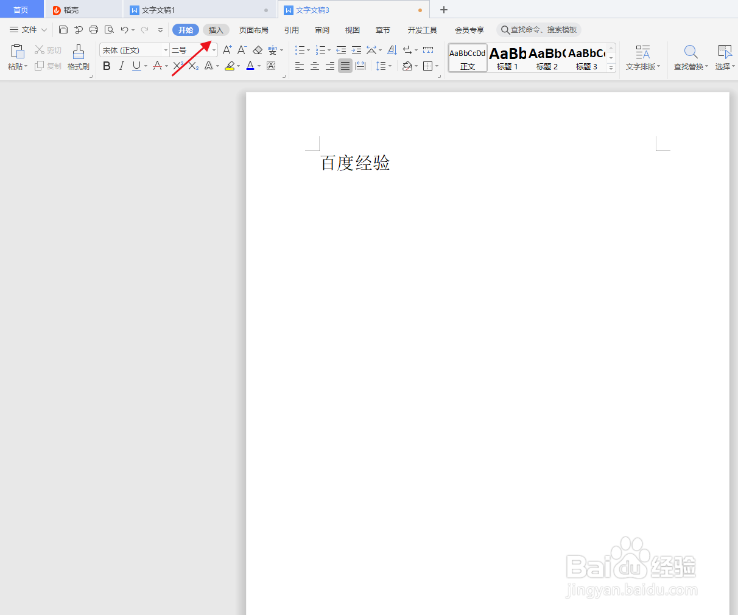
Task: Set paragraph to center alignment
Action: (x=315, y=66)
